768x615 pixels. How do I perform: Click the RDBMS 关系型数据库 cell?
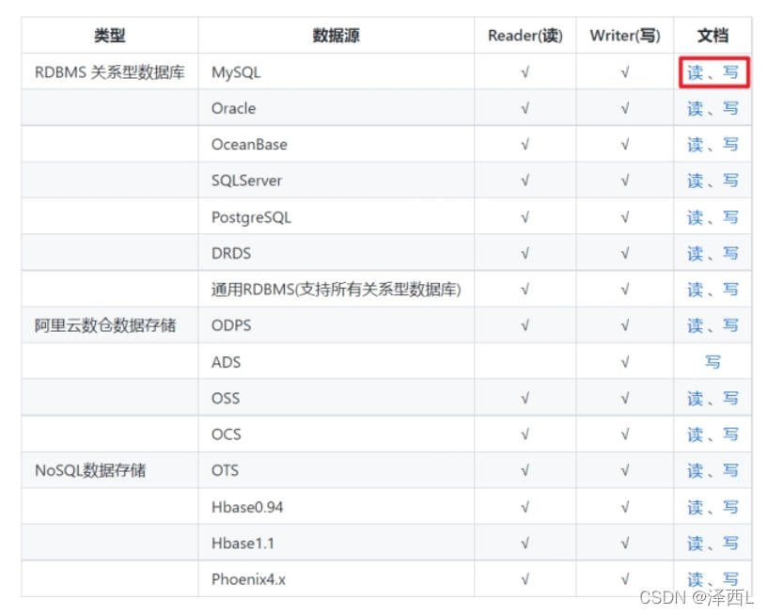pyautogui.click(x=110, y=72)
